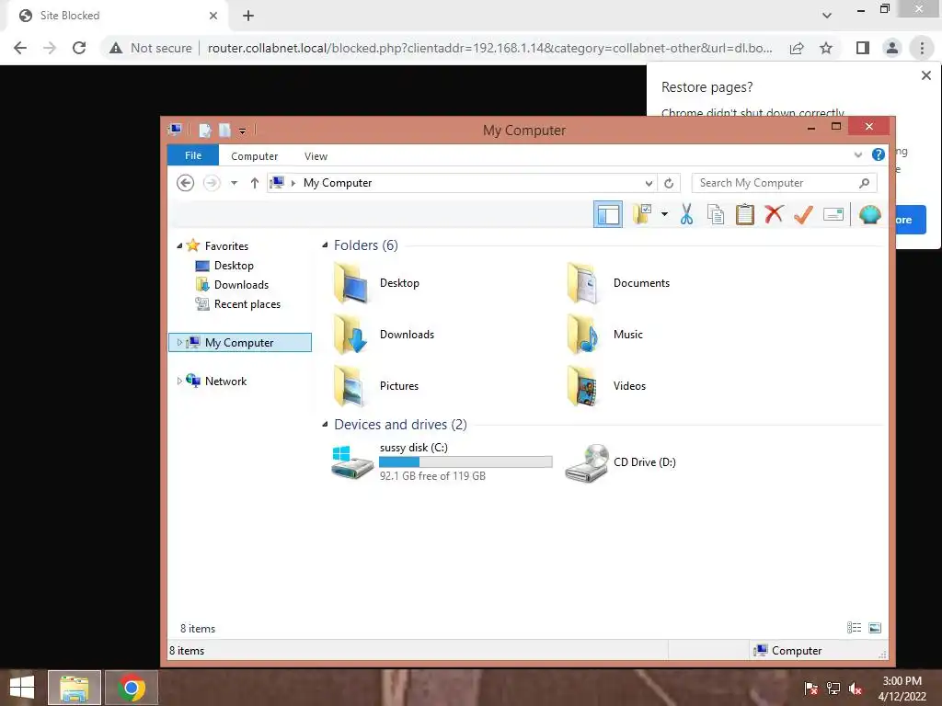942x706 pixels.
Task: Go forward in My Computer window
Action: click(x=212, y=183)
